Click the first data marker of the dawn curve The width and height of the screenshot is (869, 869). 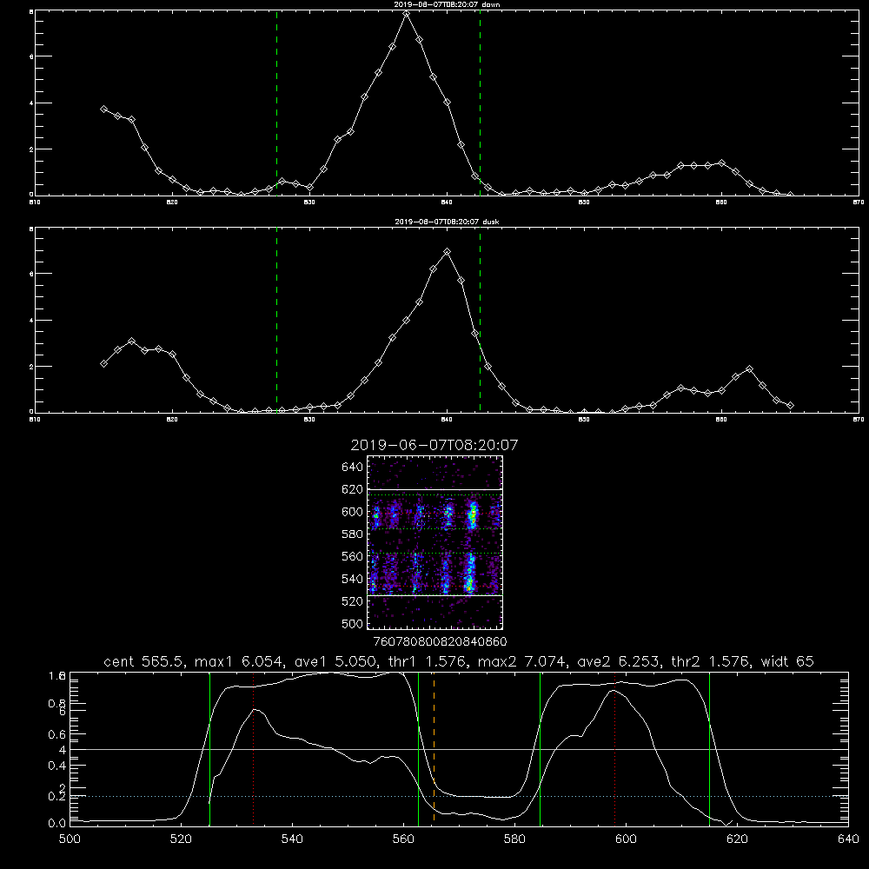tap(103, 109)
